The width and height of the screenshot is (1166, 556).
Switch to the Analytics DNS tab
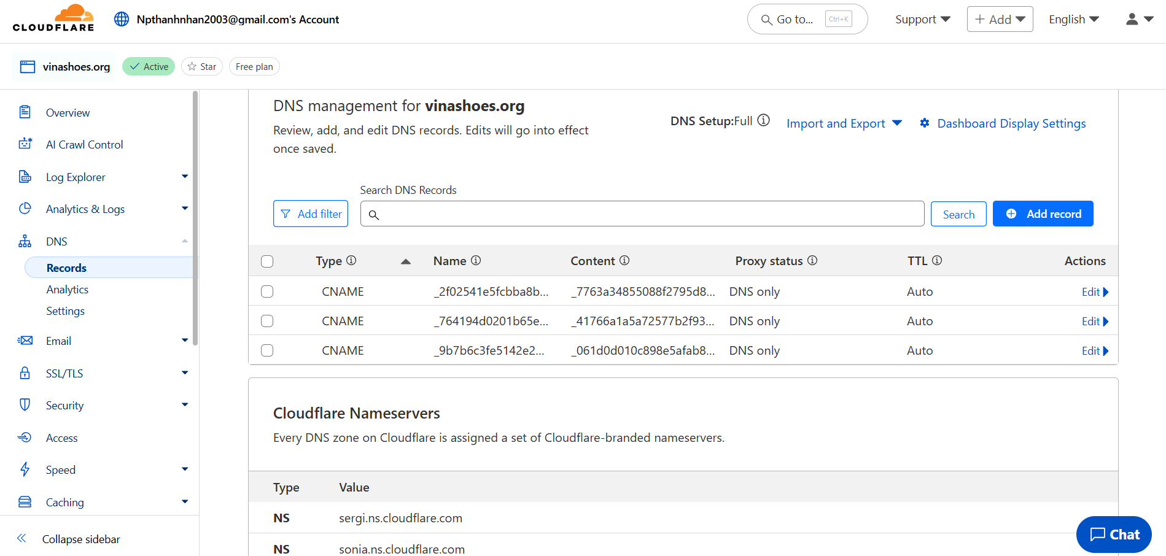click(67, 289)
